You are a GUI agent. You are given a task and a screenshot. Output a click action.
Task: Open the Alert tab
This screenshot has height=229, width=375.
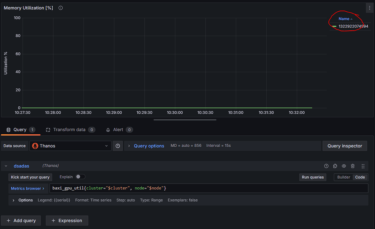tap(119, 129)
